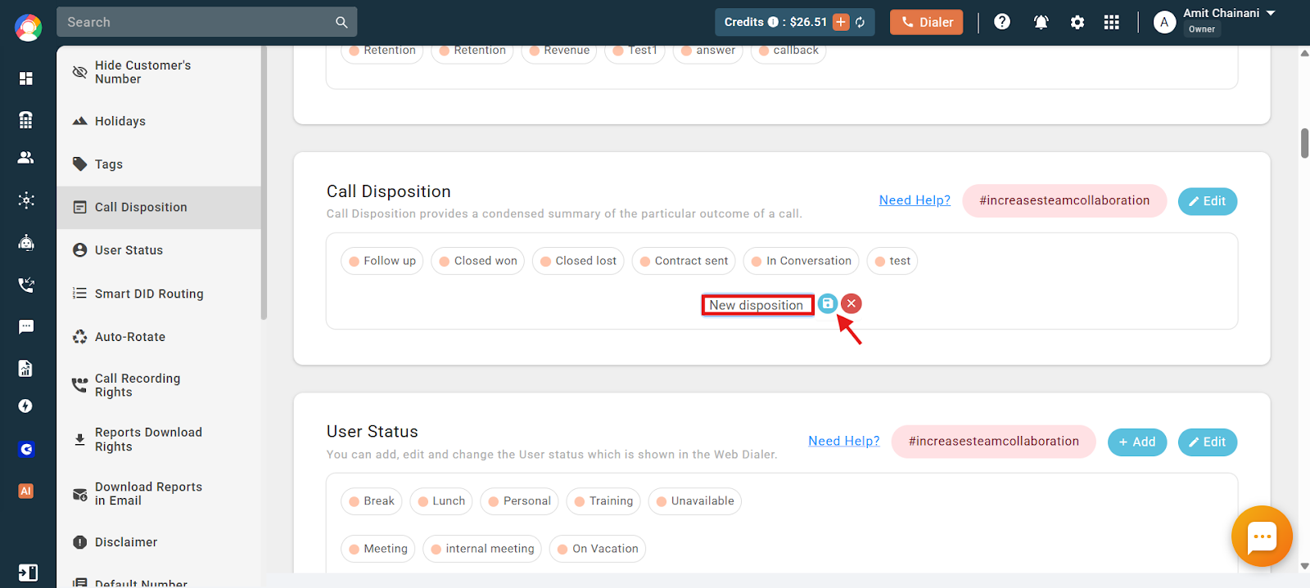Click the app logo in top-left corner

[28, 28]
